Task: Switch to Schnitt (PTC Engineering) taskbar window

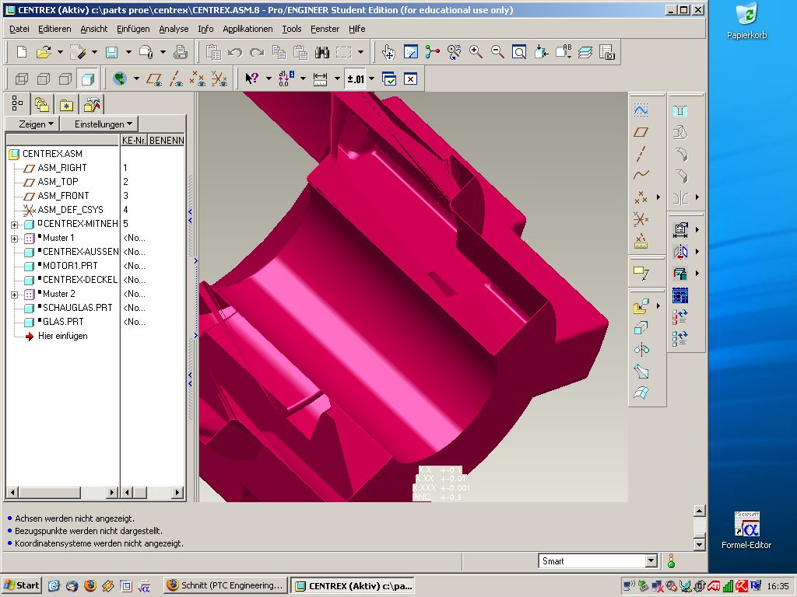Action: pos(226,585)
